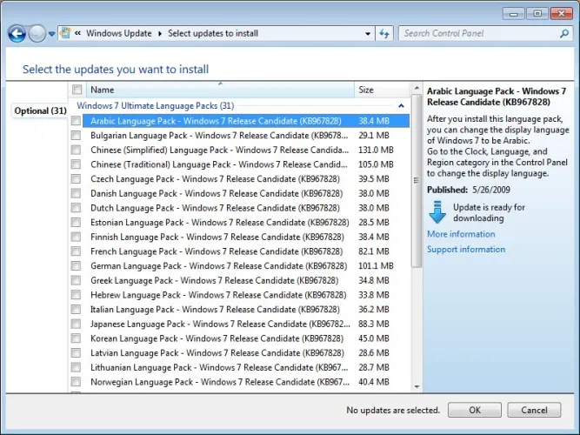The height and width of the screenshot is (435, 580).
Task: Check the Finnish Language Pack checkbox
Action: pyautogui.click(x=76, y=237)
